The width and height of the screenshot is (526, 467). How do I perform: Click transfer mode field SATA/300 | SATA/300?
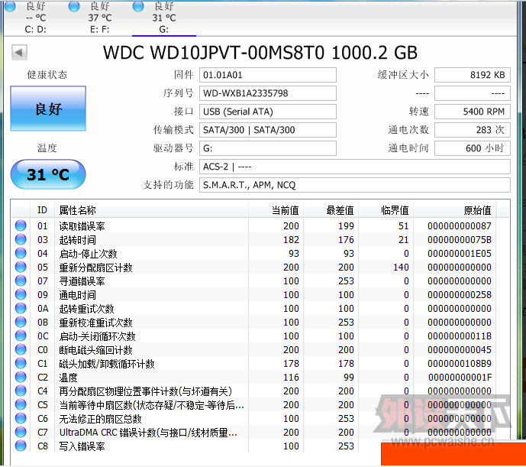point(268,130)
